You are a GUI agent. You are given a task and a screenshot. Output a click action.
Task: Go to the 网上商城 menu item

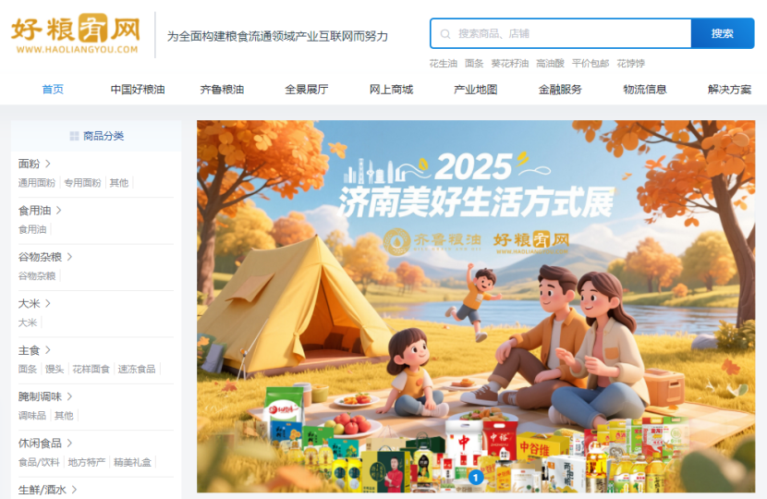tap(391, 90)
